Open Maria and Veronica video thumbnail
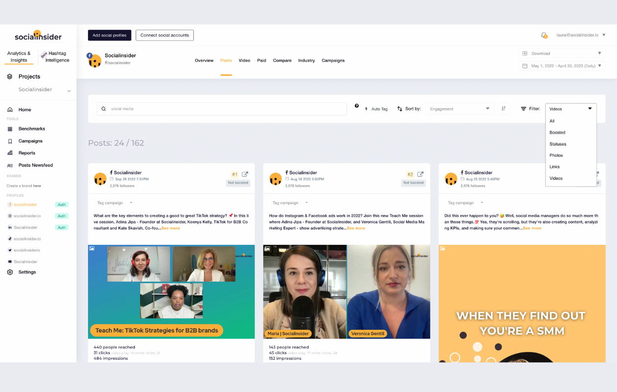This screenshot has height=392, width=617. point(347,292)
